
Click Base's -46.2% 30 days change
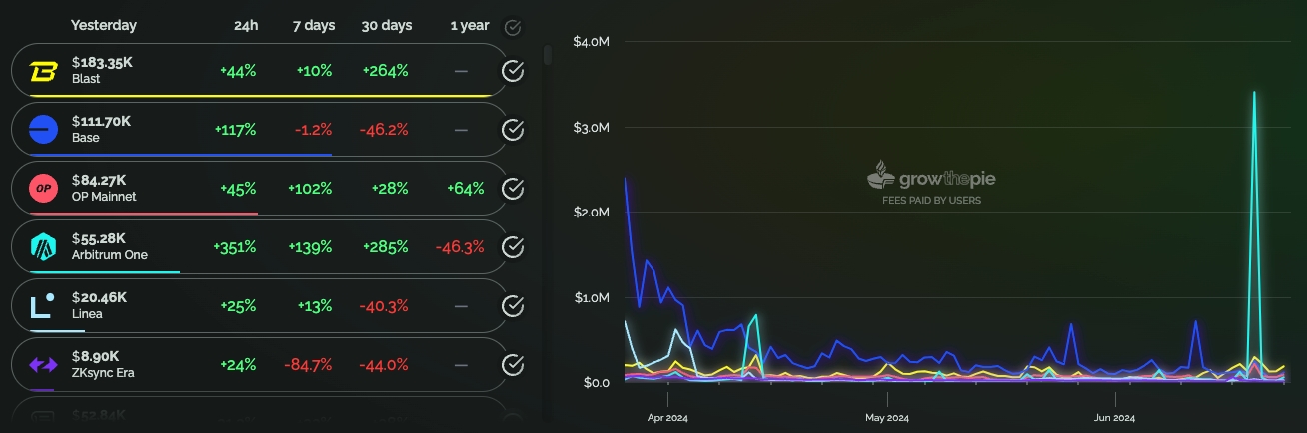tap(386, 130)
